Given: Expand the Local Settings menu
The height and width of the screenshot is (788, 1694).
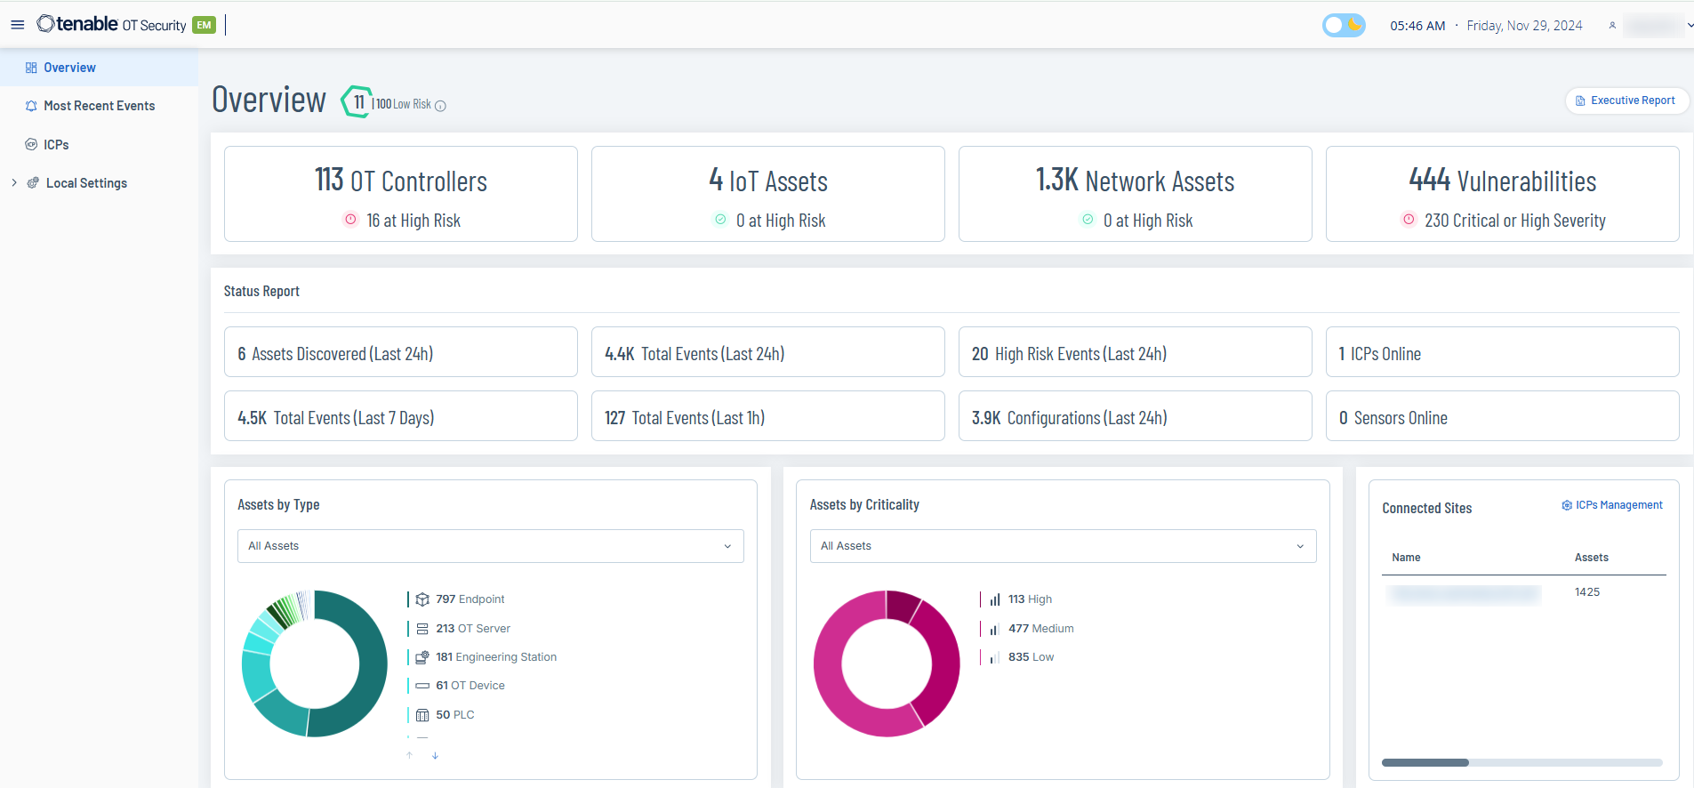Looking at the screenshot, I should pyautogui.click(x=14, y=183).
